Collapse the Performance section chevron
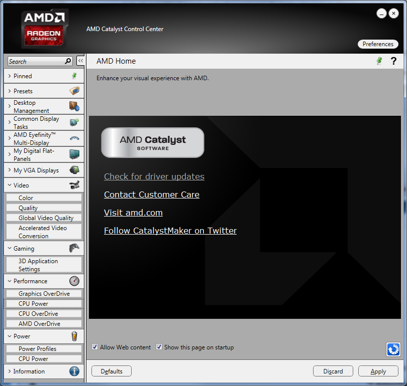407x386 pixels. pyautogui.click(x=10, y=281)
